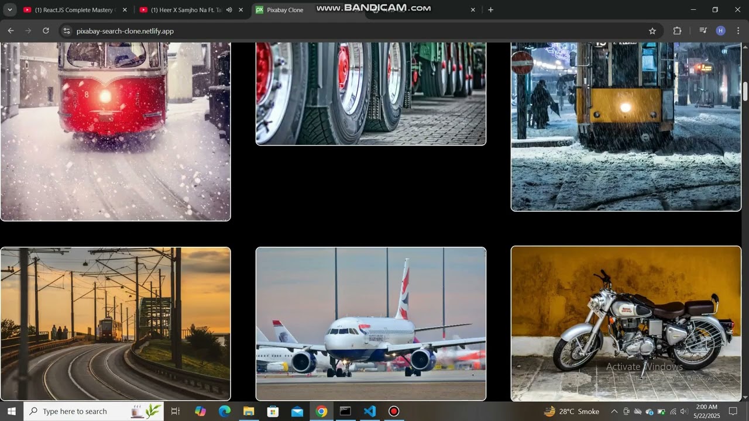Open the yellow tram snowy night image
This screenshot has width=749, height=421.
pos(626,126)
